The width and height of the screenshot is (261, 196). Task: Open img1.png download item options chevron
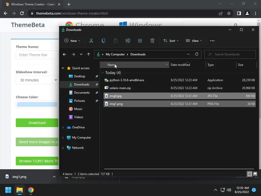coord(54,177)
